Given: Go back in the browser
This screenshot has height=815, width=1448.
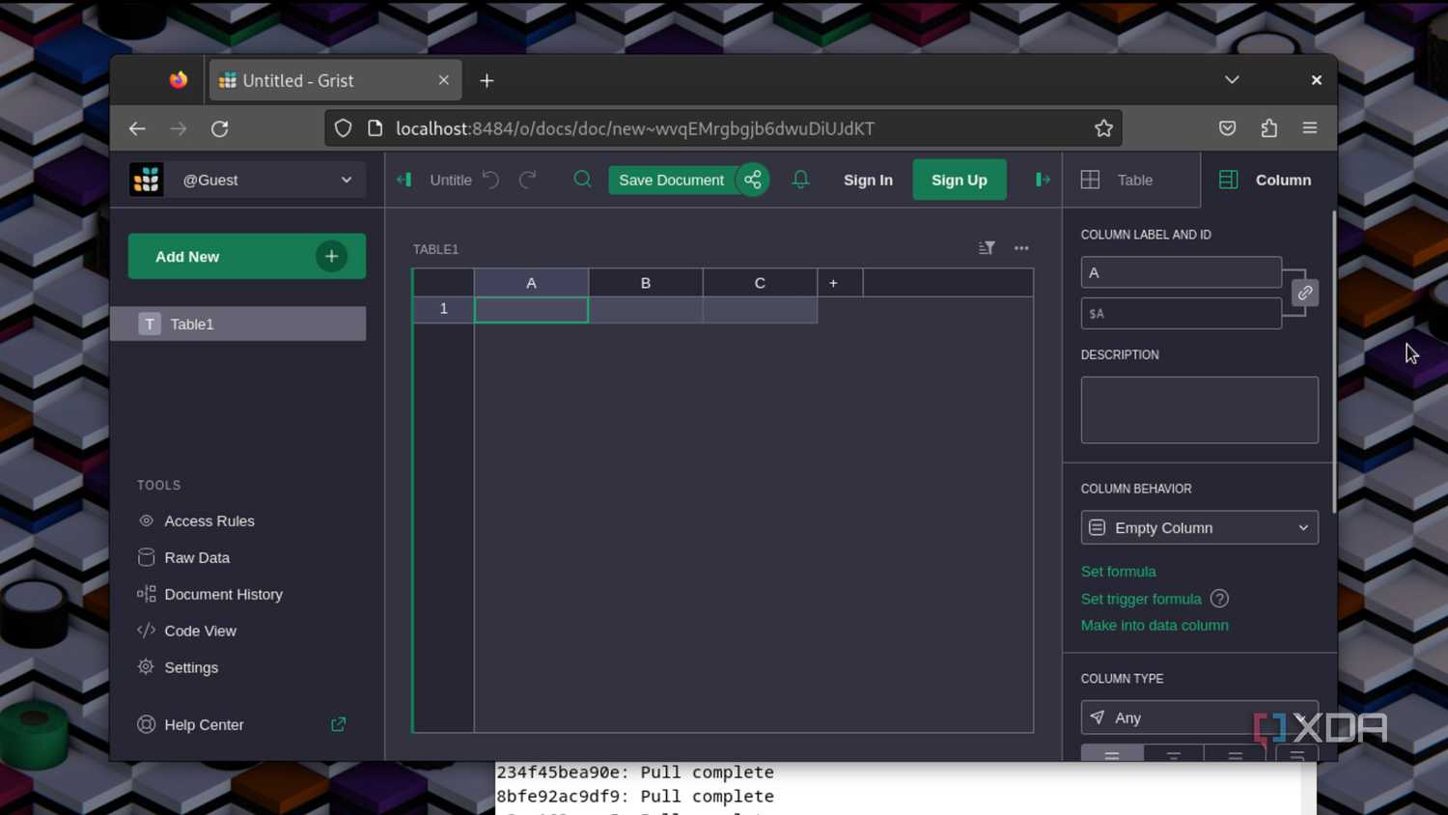Looking at the screenshot, I should (x=137, y=128).
